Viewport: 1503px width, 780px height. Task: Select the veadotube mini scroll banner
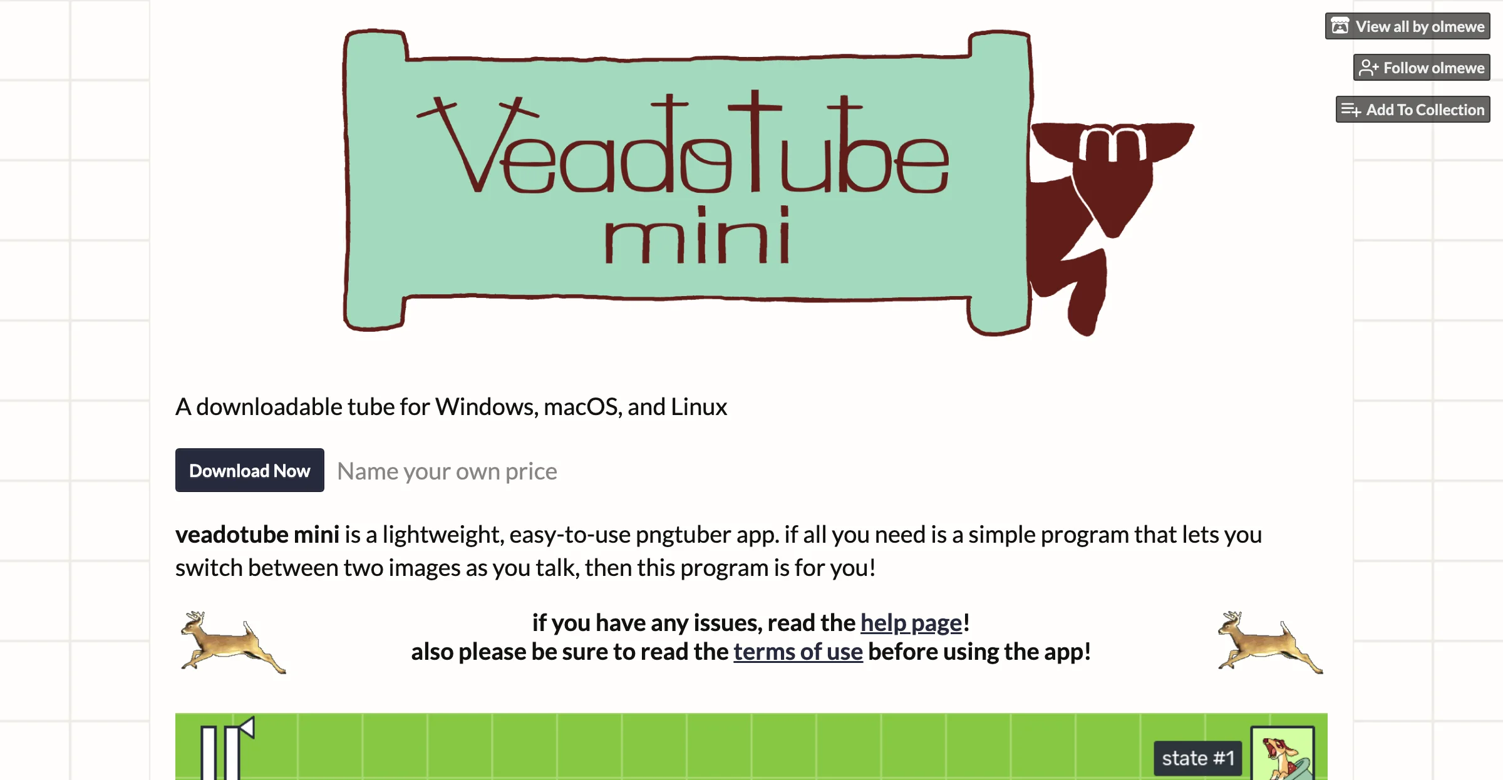(x=682, y=183)
